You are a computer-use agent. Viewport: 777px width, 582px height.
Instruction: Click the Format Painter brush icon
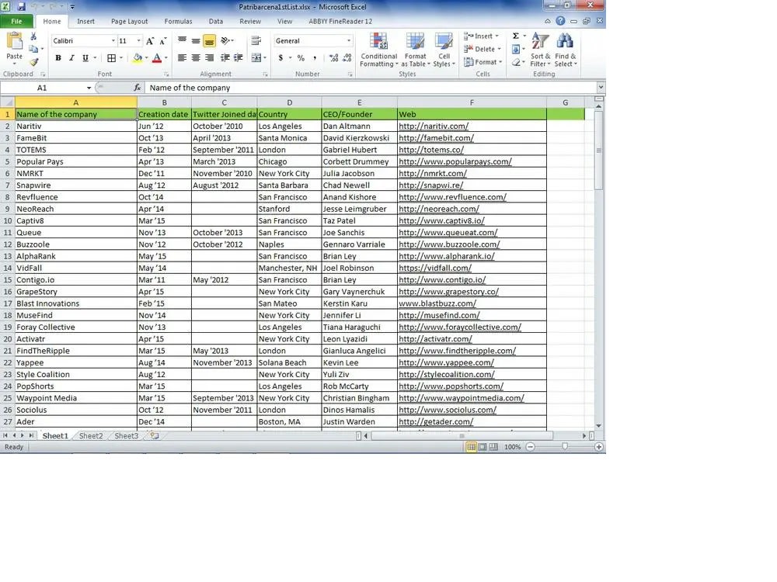[33, 62]
